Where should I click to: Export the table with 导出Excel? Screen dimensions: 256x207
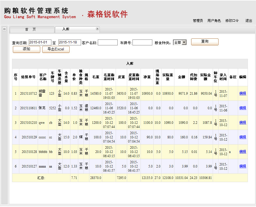point(56,49)
